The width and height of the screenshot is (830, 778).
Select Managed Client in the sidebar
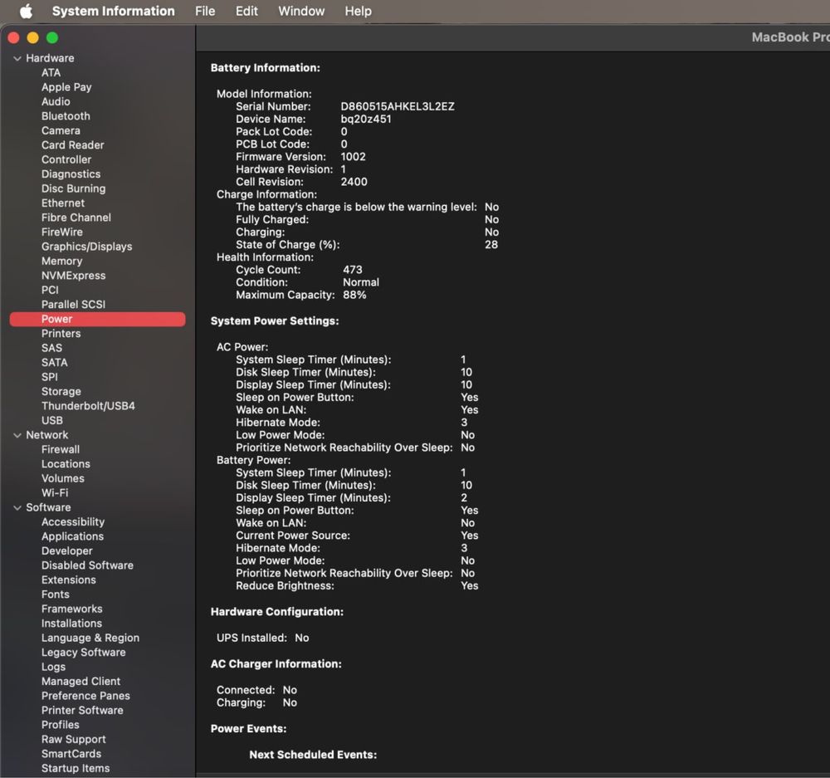(81, 681)
